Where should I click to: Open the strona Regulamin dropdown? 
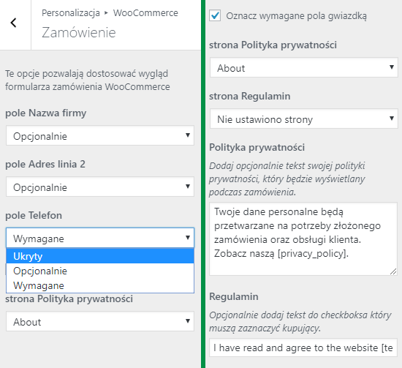tap(304, 119)
